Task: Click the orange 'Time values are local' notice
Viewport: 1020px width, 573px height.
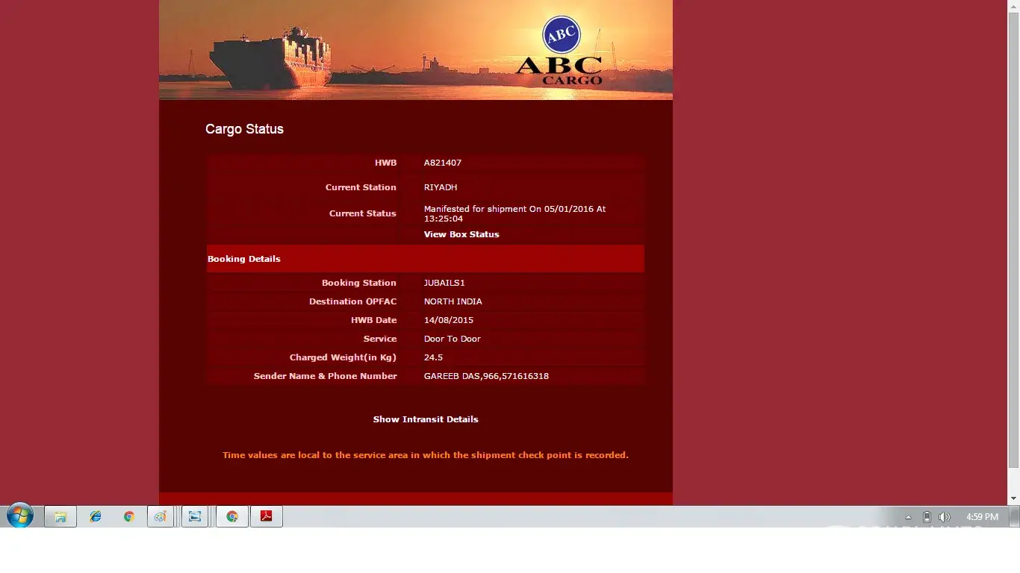Action: [426, 455]
